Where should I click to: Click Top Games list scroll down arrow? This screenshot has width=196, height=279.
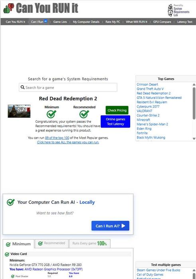[x=194, y=139]
